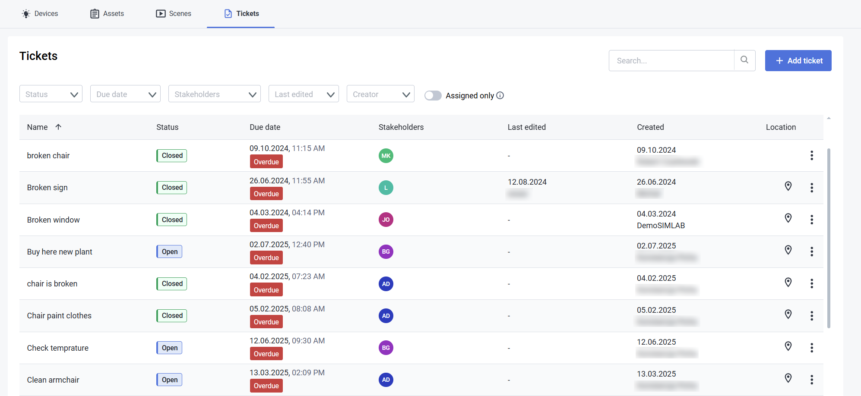Image resolution: width=861 pixels, height=396 pixels.
Task: Open the Broken window ticket name
Action: pyautogui.click(x=54, y=220)
